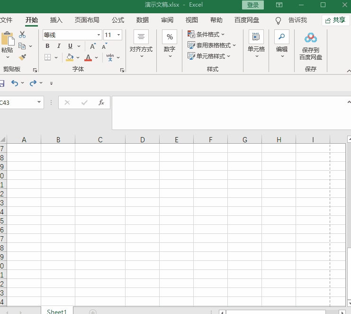Apply the yellow fill color swatch
Image resolution: width=351 pixels, height=314 pixels.
point(70,57)
